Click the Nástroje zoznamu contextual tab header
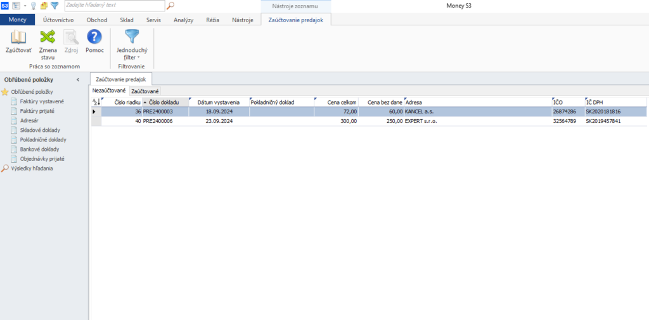The height and width of the screenshot is (320, 649). [295, 6]
